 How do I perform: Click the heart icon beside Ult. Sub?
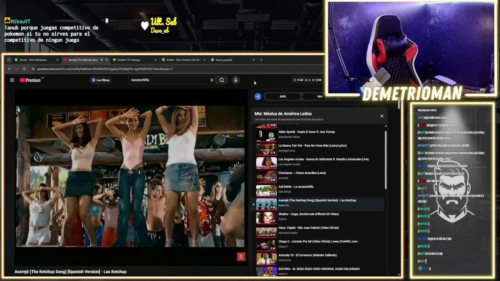click(145, 26)
